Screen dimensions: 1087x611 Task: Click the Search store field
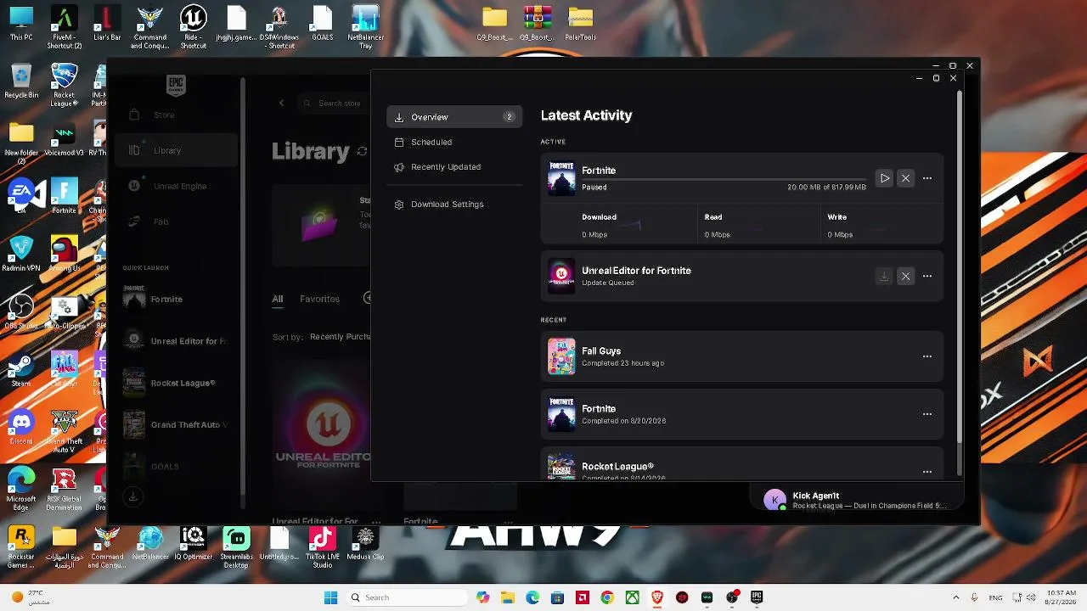pyautogui.click(x=335, y=104)
